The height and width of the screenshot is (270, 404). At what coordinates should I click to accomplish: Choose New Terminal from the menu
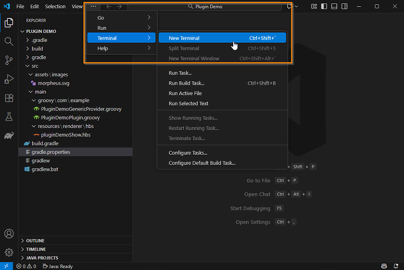(x=222, y=38)
